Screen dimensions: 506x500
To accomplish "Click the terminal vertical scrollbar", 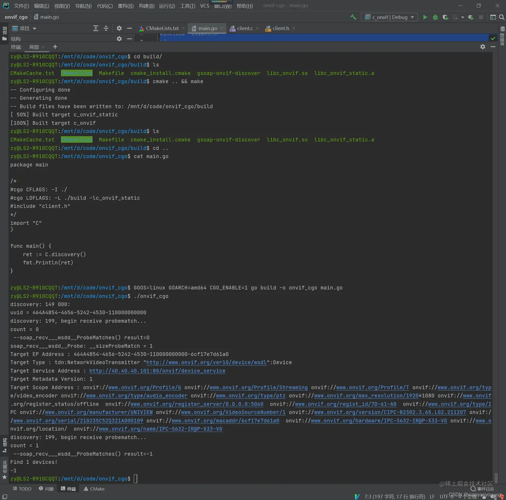I will pyautogui.click(x=496, y=477).
